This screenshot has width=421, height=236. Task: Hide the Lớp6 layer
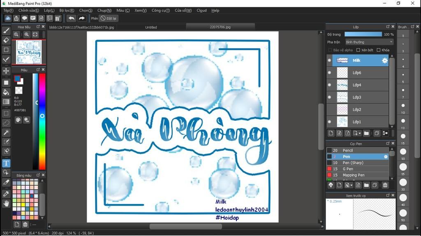click(329, 73)
